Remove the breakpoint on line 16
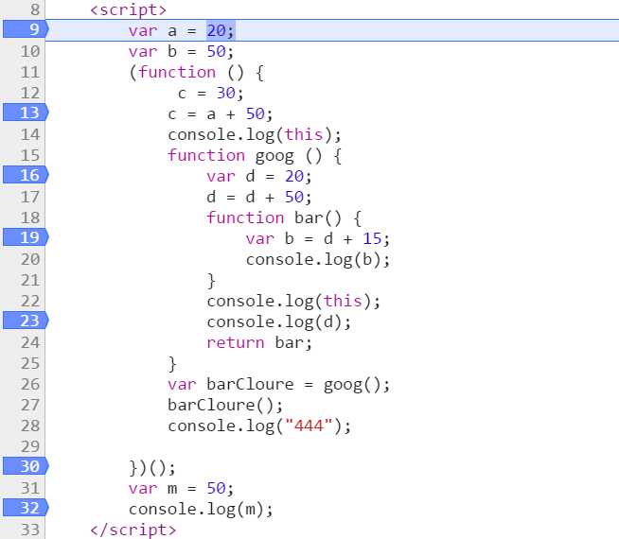Image resolution: width=619 pixels, height=539 pixels. click(26, 175)
